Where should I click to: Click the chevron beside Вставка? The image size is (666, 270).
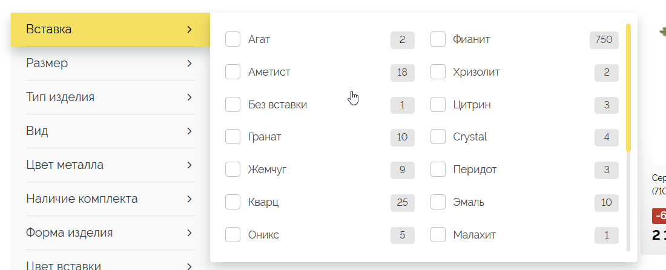pyautogui.click(x=190, y=29)
